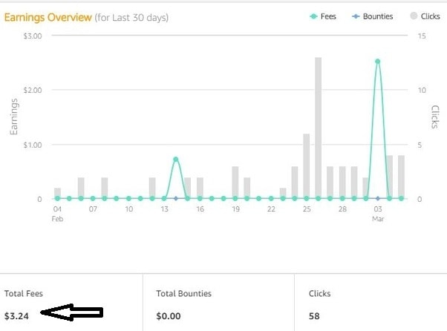Screen dimensions: 447x331
Task: Click the tallest gray clicks bar
Action: click(x=318, y=128)
